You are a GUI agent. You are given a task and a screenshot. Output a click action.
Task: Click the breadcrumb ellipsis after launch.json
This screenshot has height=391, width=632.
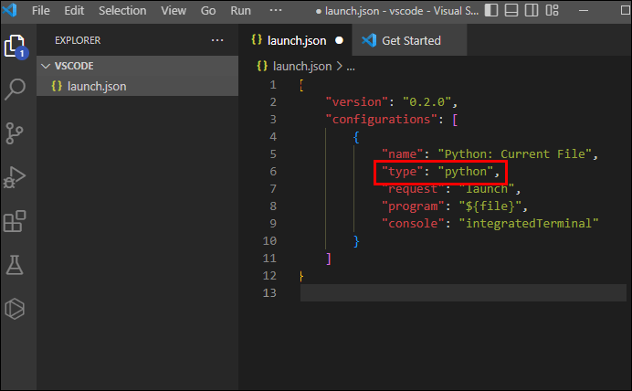[351, 66]
